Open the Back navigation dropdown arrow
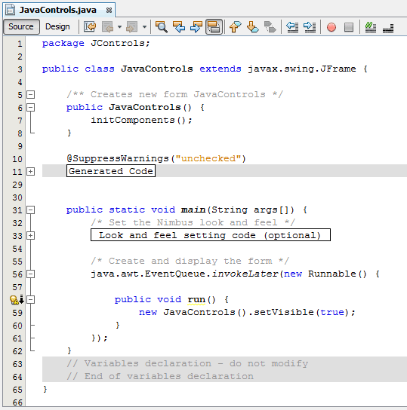The height and width of the screenshot is (410, 407). 119,26
